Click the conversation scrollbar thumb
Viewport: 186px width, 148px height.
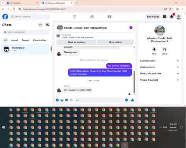tap(134, 82)
